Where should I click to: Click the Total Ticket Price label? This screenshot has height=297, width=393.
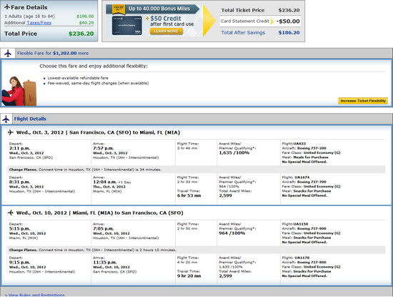point(243,10)
